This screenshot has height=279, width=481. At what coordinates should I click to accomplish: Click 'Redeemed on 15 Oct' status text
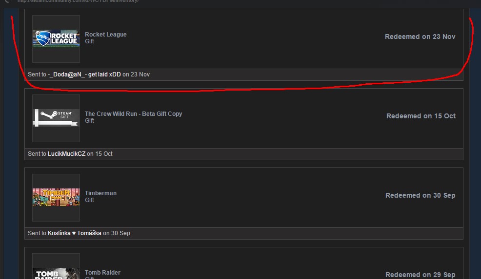click(421, 116)
